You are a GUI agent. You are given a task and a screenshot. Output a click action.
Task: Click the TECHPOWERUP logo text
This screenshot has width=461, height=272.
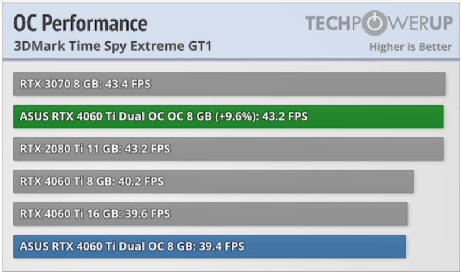[x=379, y=23]
